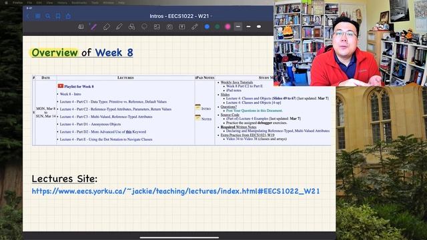The image size is (427, 240).
Task: Select the instructor webcam video overlay
Action: [350, 43]
